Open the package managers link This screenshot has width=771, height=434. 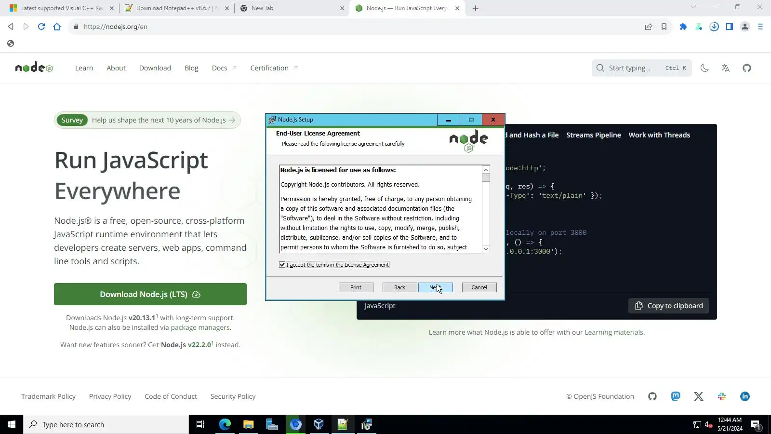[200, 327]
